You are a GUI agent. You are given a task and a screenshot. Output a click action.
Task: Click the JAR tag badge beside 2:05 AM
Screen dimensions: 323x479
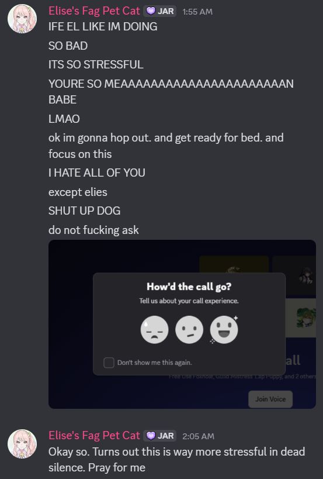pyautogui.click(x=160, y=436)
